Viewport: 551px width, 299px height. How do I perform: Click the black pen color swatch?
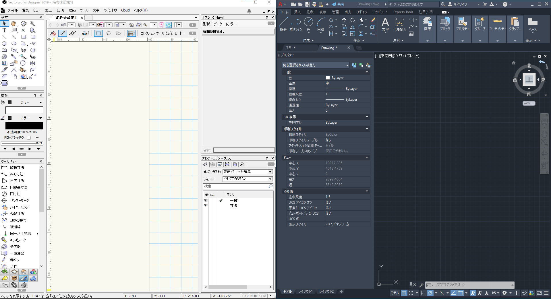[x=24, y=126]
